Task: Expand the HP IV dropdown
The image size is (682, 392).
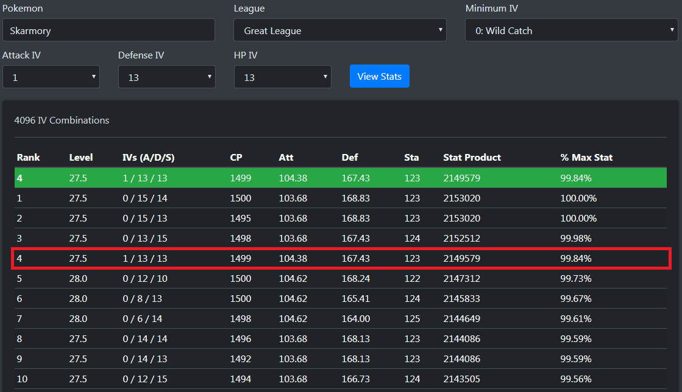Action: point(282,77)
